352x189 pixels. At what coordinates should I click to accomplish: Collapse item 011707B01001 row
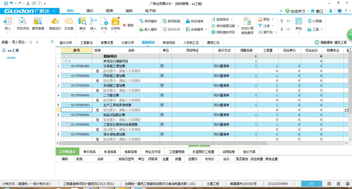click(x=69, y=66)
